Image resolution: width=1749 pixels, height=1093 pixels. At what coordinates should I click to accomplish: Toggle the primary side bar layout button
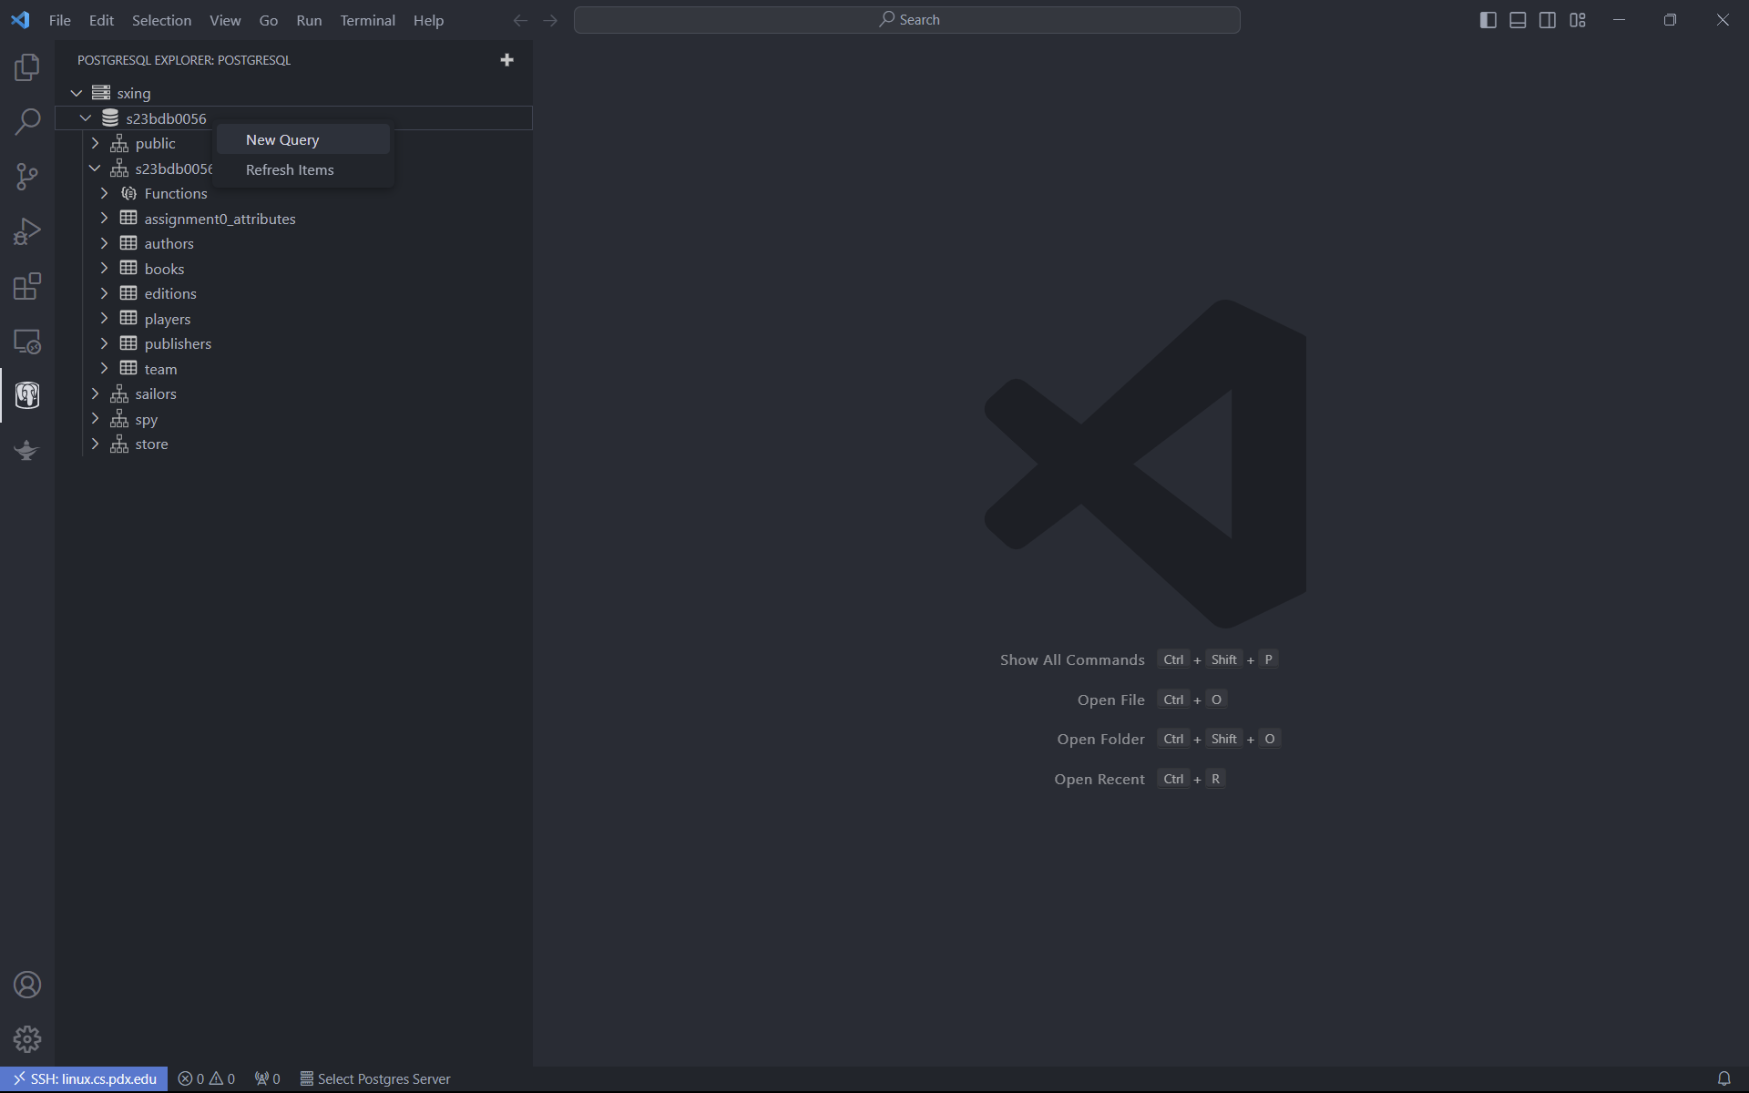tap(1488, 20)
